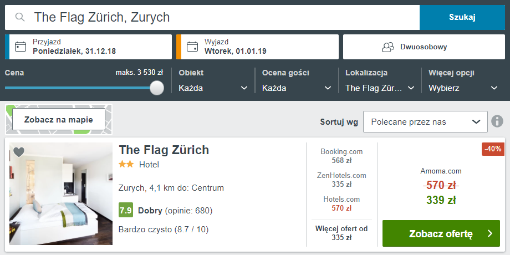
Task: Click the 7.9 rating badge
Action: coord(125,211)
